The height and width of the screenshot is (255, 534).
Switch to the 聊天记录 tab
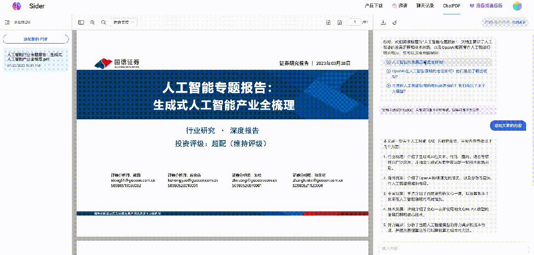coord(425,6)
